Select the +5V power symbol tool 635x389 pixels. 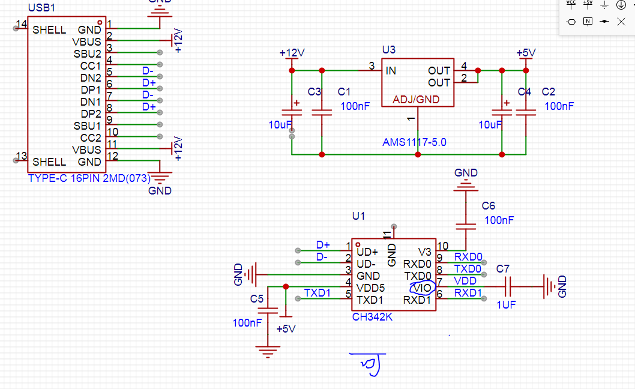[x=588, y=5]
